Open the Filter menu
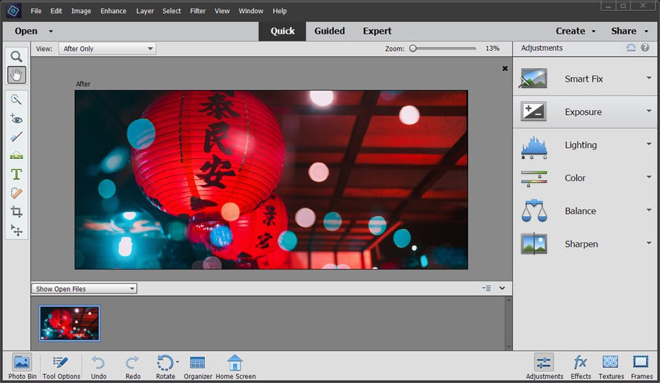Screen dimensions: 660x383 (197, 11)
